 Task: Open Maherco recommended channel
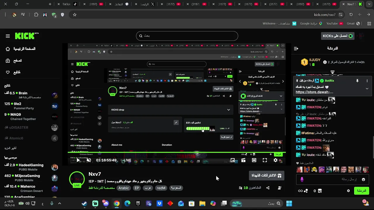(31, 189)
